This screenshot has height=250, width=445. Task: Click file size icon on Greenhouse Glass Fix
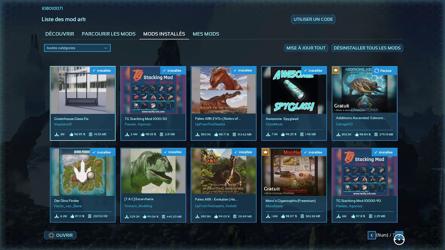pyautogui.click(x=90, y=134)
